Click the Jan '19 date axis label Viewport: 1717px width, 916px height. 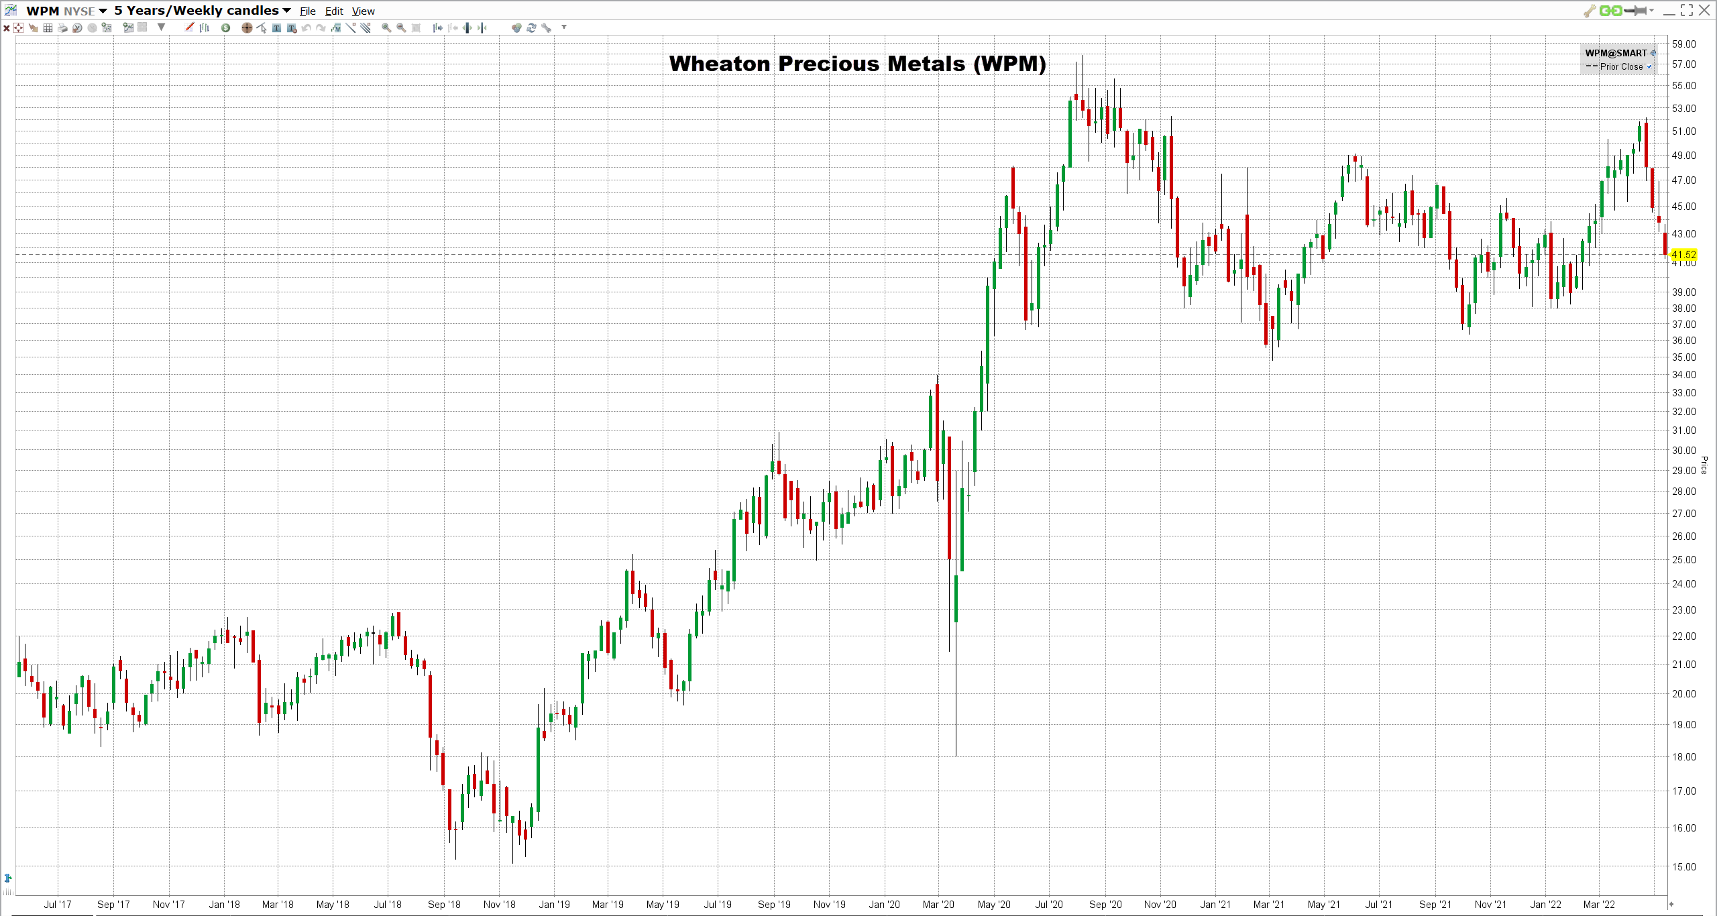[x=554, y=905]
